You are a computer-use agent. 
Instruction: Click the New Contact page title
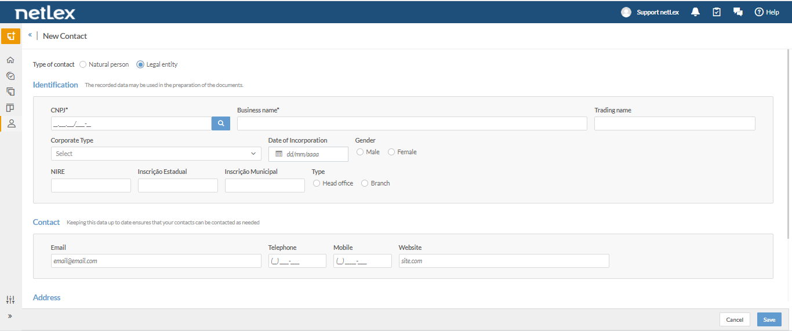tap(65, 36)
